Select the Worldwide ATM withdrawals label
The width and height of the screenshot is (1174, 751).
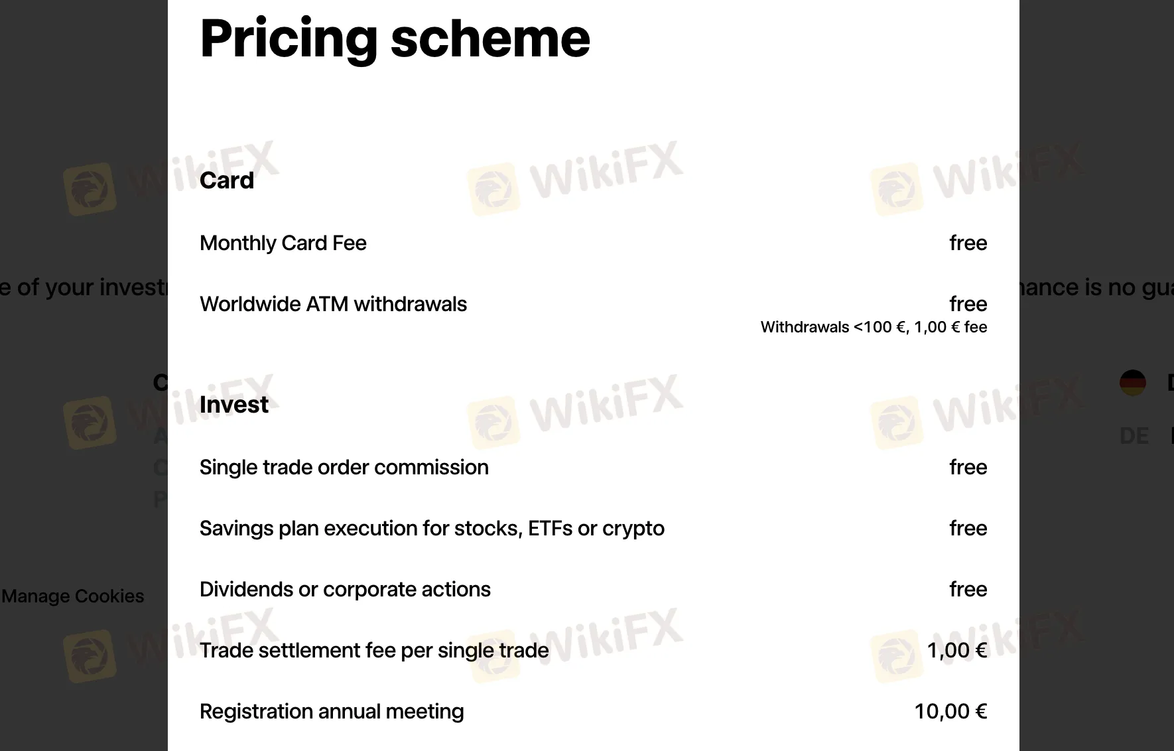(333, 304)
